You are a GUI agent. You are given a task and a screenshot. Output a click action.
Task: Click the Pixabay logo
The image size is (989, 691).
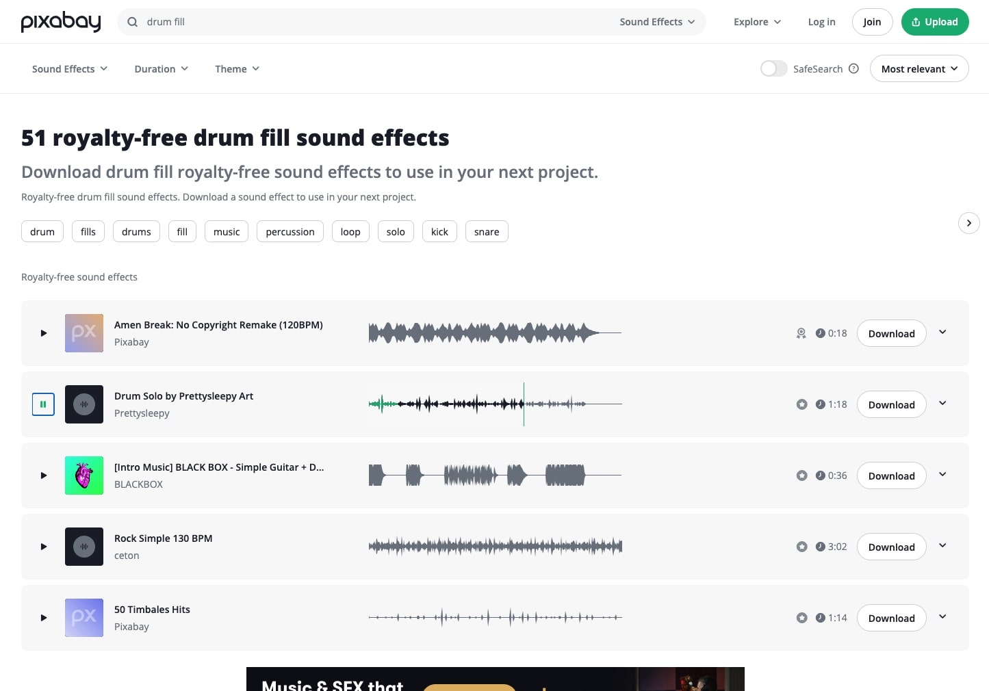(x=60, y=21)
